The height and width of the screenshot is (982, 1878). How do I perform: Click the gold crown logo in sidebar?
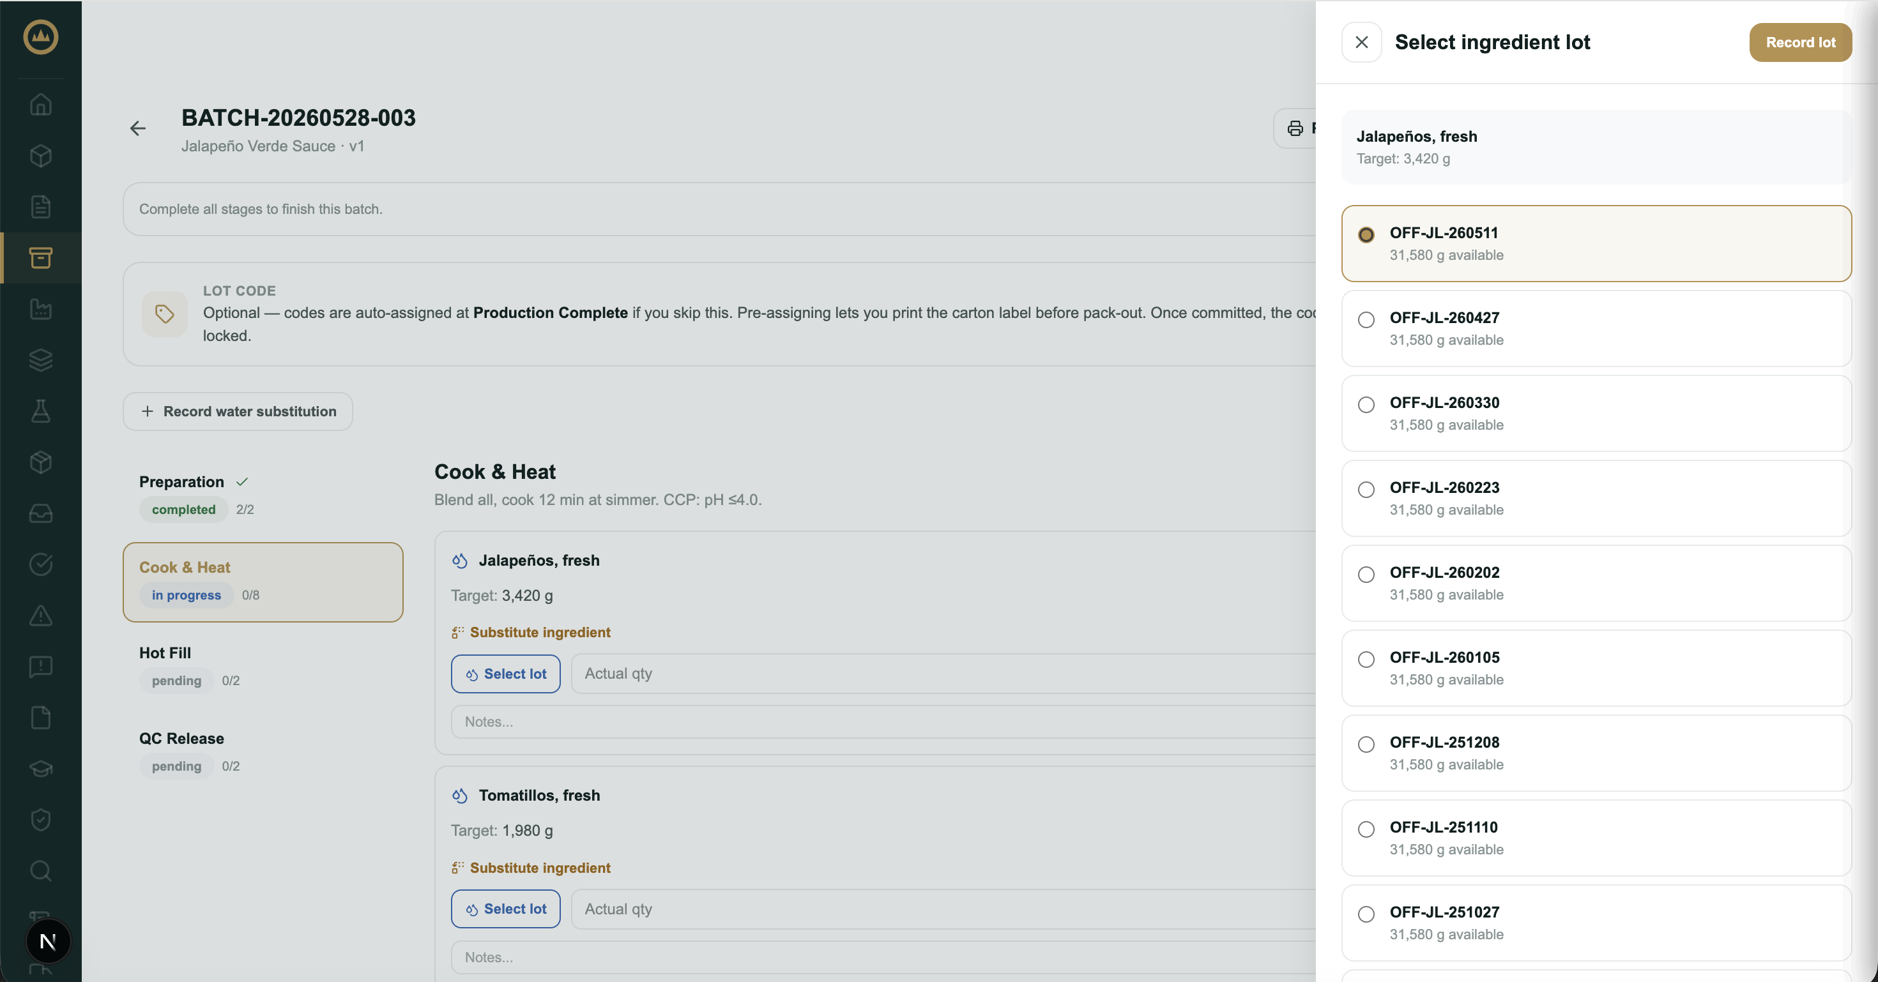41,37
